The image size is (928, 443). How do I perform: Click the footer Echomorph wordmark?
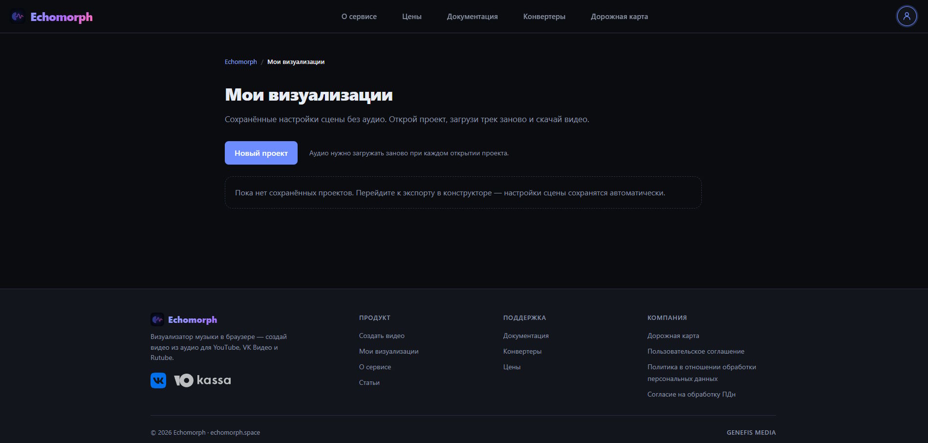pos(193,320)
